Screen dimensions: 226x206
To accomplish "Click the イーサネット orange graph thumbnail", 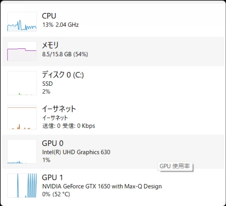I will (x=22, y=117).
